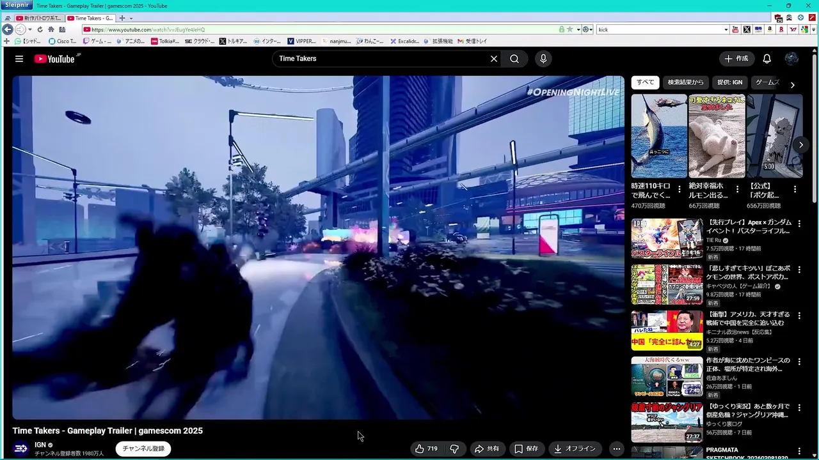Start voice search with microphone icon
819x460 pixels.
tap(543, 59)
